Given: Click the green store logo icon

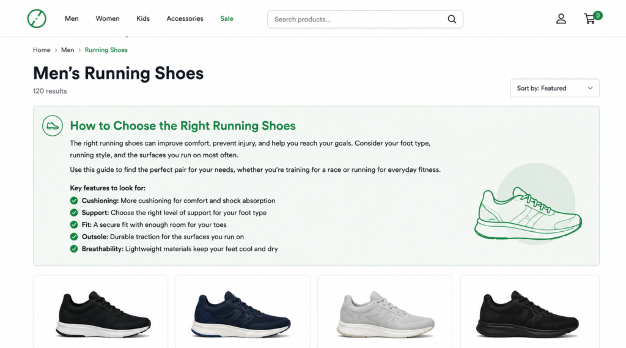Looking at the screenshot, I should 37,18.
